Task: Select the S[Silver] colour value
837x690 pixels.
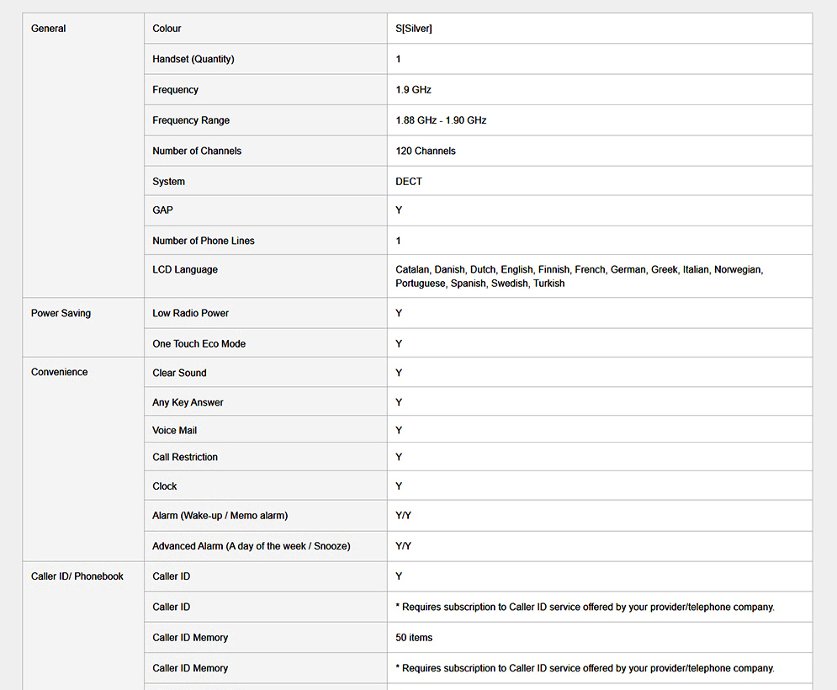Action: click(x=414, y=29)
